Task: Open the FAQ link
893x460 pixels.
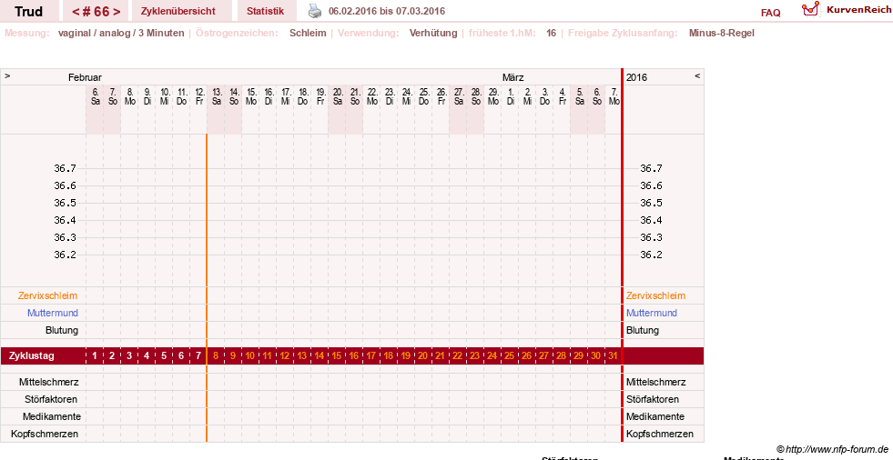Action: click(x=770, y=13)
